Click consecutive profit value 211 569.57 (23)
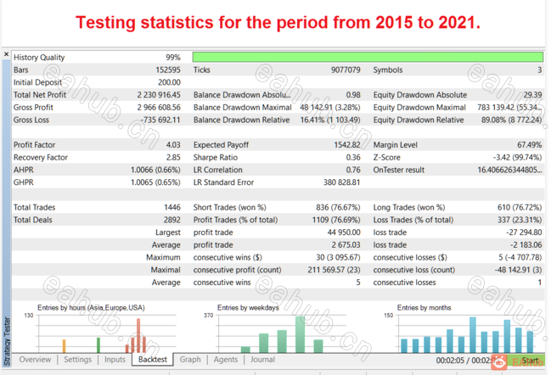551x375 pixels. (335, 270)
